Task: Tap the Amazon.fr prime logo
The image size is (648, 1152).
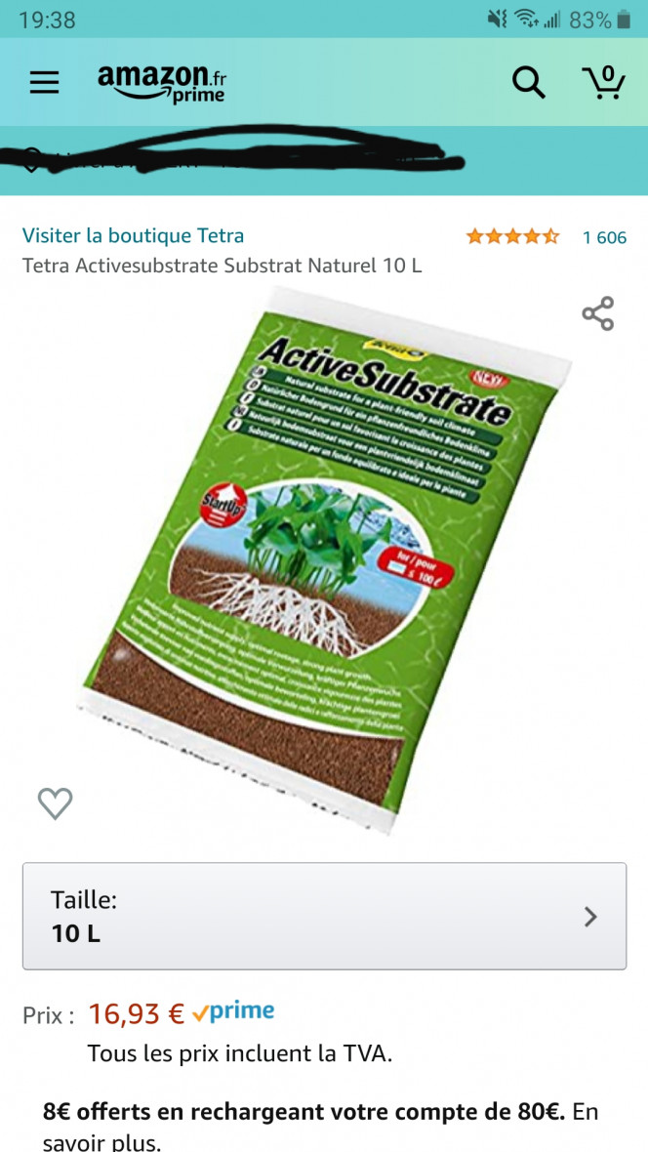Action: 162,82
